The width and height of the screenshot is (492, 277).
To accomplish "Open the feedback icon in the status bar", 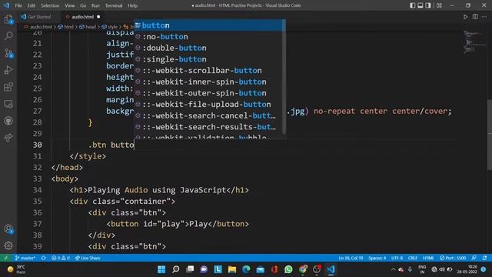I will pos(474,258).
